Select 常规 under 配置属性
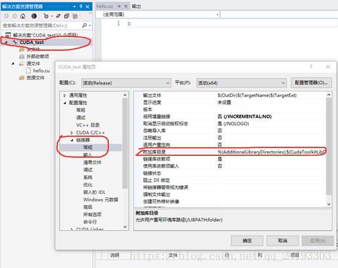 click(x=81, y=110)
